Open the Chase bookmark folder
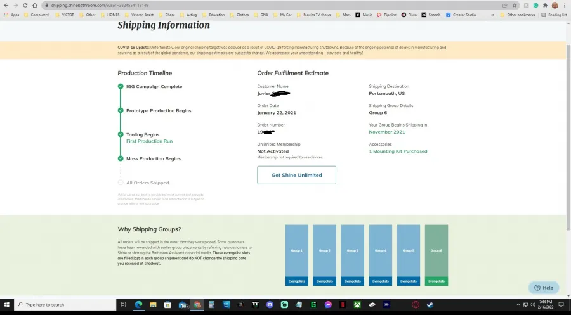This screenshot has width=571, height=315. (166, 15)
